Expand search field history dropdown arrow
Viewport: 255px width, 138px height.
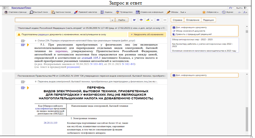tap(112, 20)
